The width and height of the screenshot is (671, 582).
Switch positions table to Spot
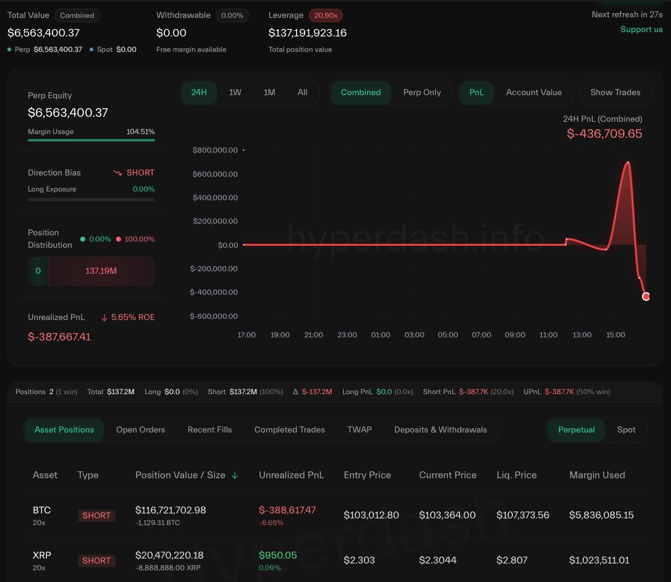click(626, 430)
